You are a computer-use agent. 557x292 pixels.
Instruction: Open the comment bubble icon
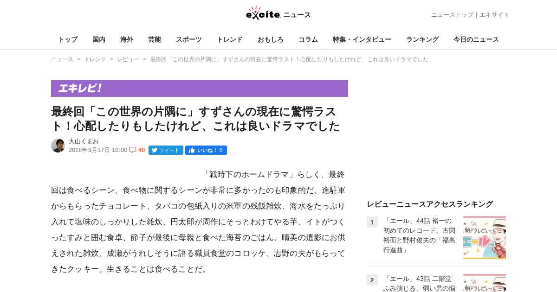coord(132,150)
